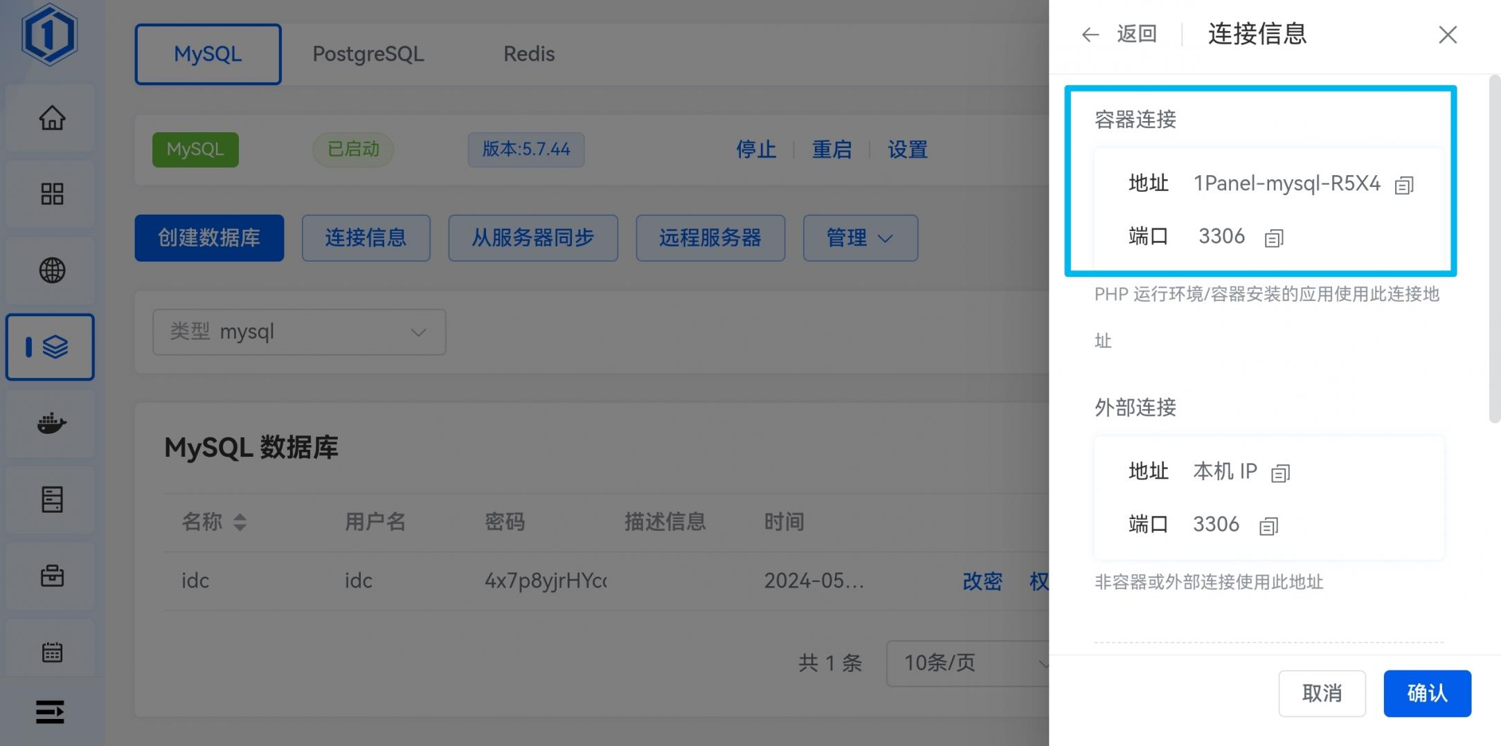Expand sidebar using the menu toggle icon
This screenshot has height=746, width=1501.
[50, 711]
